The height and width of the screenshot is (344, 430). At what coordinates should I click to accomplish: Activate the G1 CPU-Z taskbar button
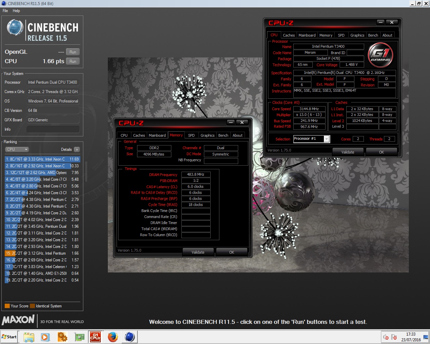tap(95, 337)
